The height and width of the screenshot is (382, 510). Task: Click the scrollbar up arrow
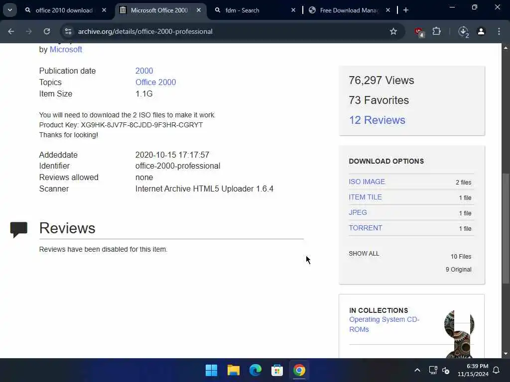[506, 48]
